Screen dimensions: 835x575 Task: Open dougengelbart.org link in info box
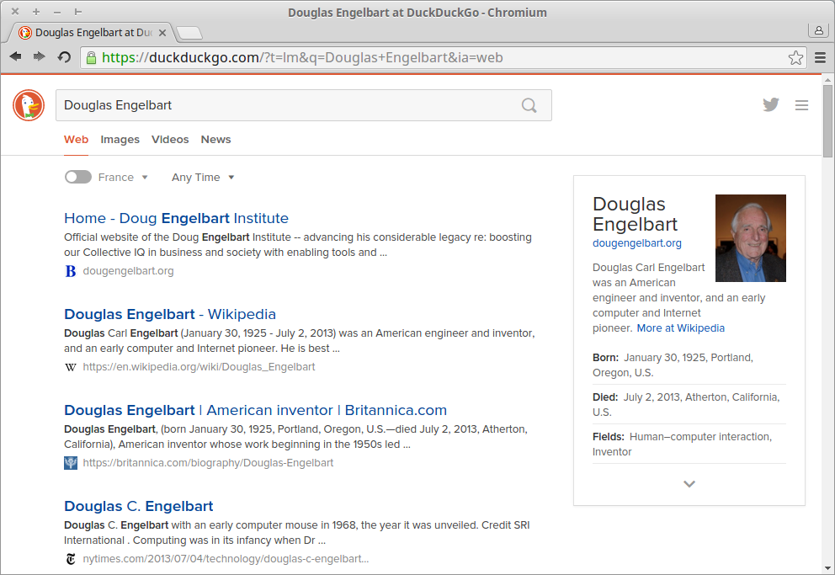pyautogui.click(x=637, y=242)
